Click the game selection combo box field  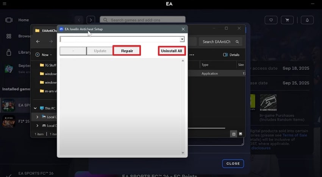[120, 39]
